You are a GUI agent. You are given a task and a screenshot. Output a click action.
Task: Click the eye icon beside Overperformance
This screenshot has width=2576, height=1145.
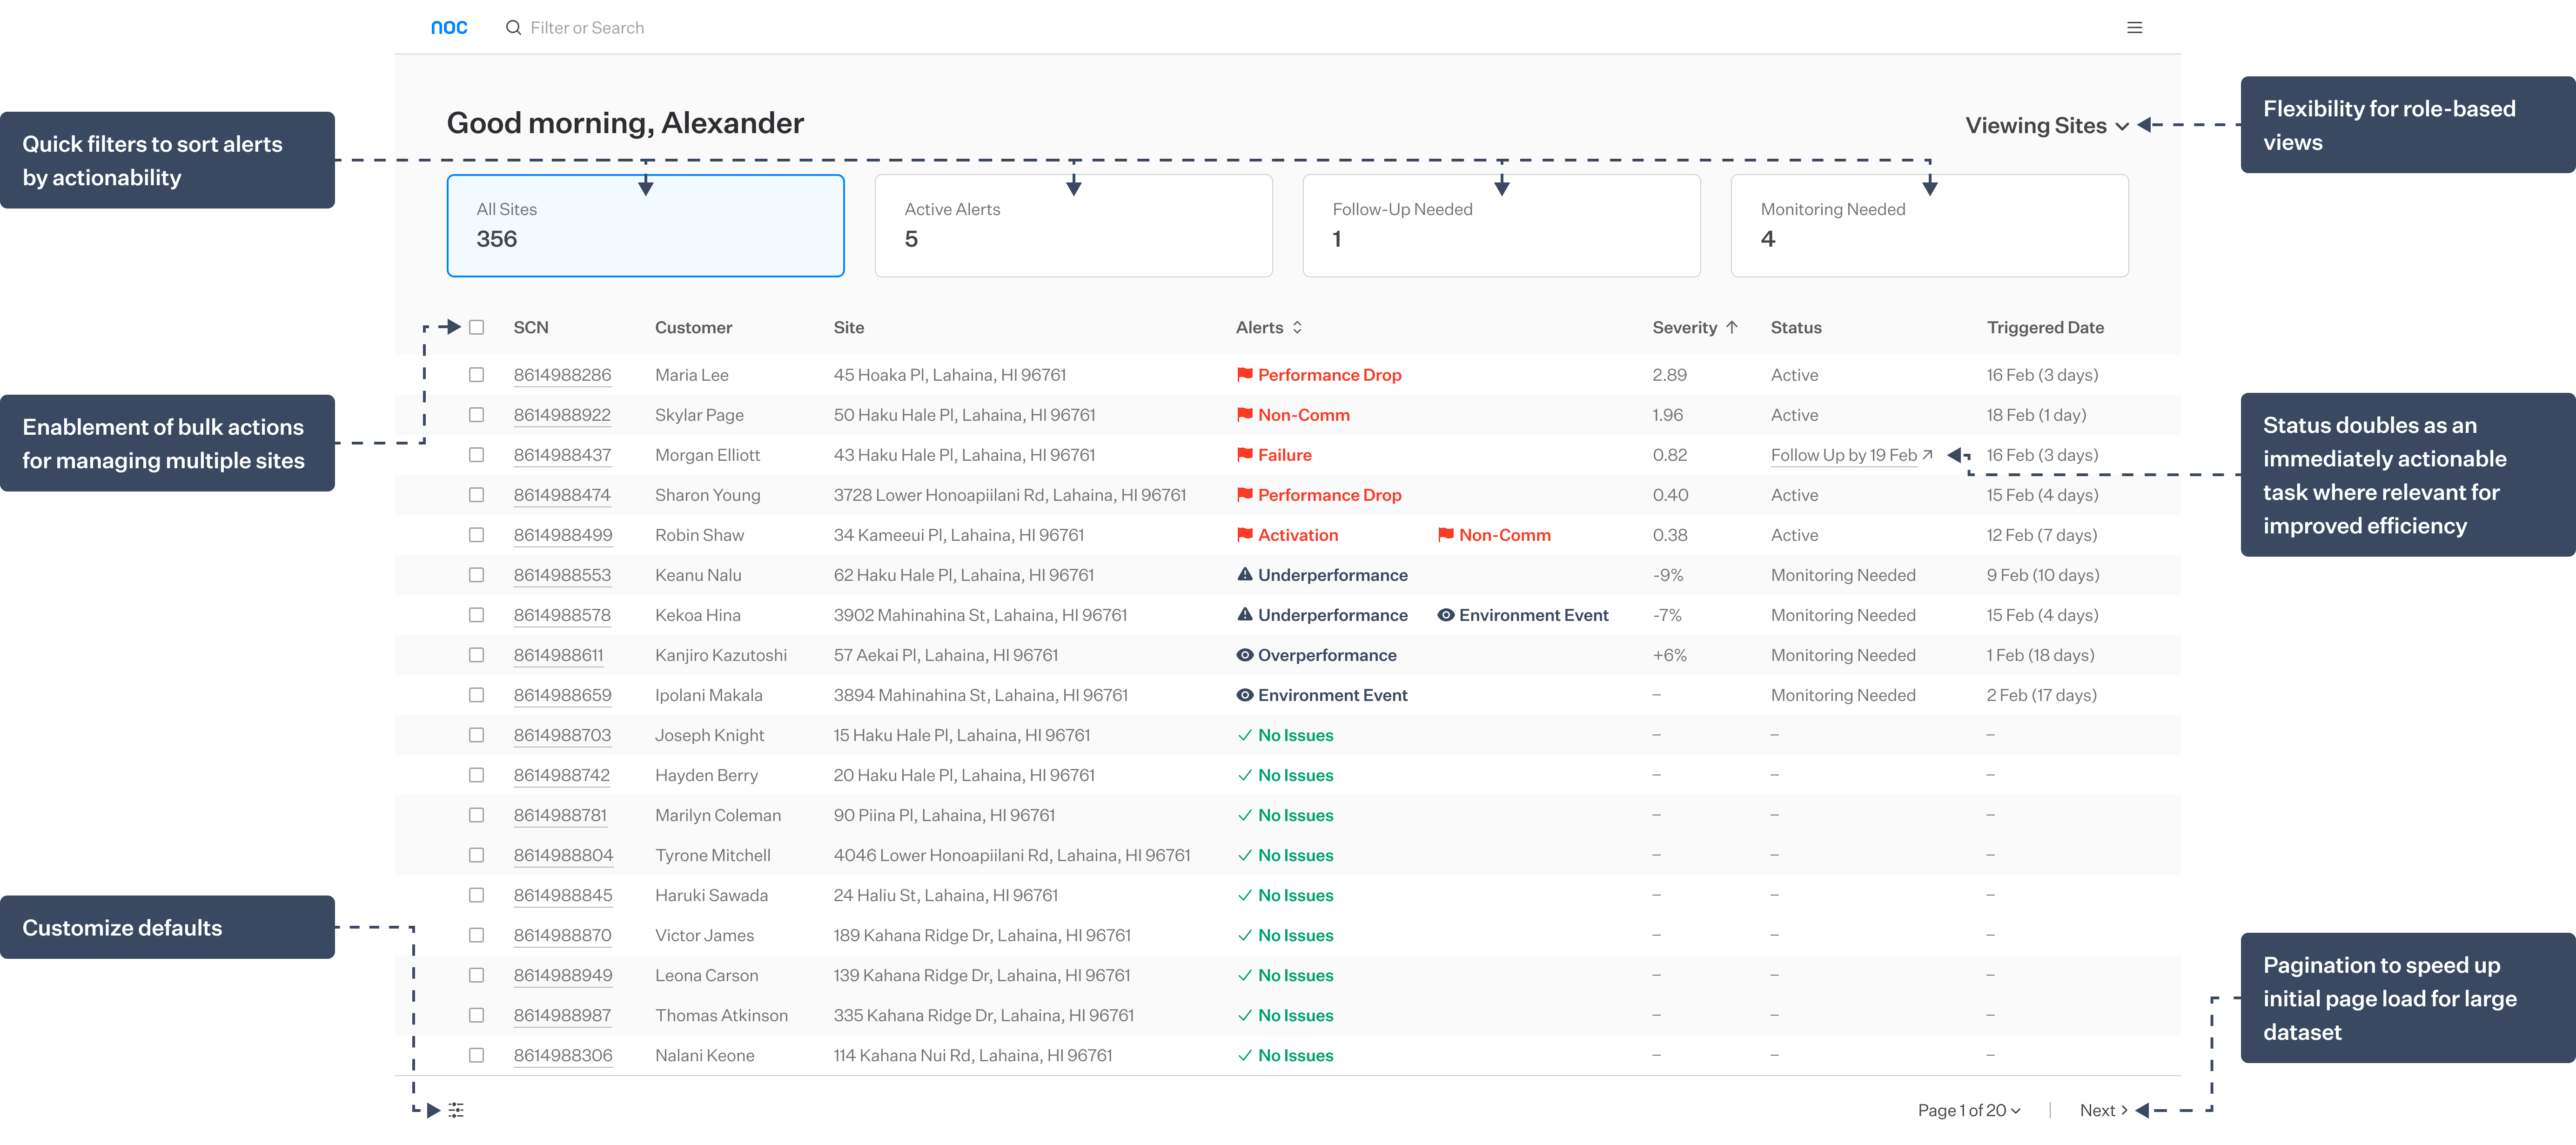tap(1245, 655)
